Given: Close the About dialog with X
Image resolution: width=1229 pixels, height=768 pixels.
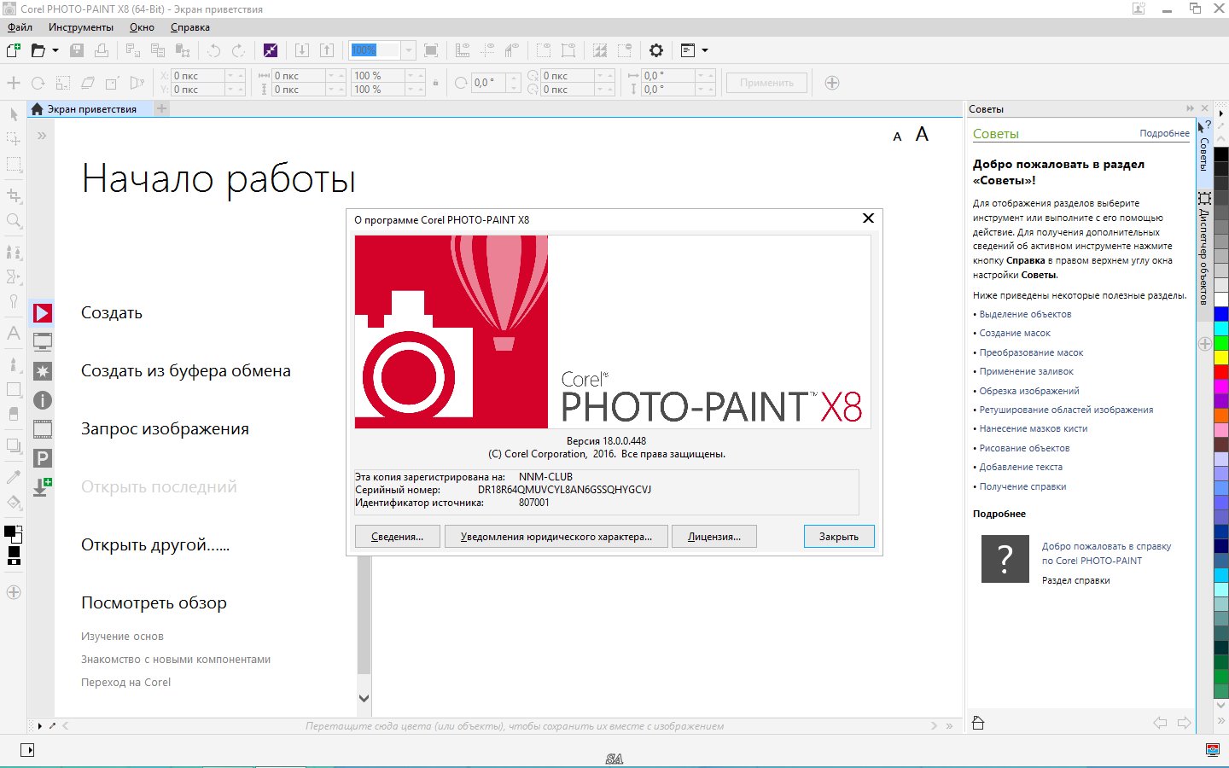Looking at the screenshot, I should (x=868, y=218).
